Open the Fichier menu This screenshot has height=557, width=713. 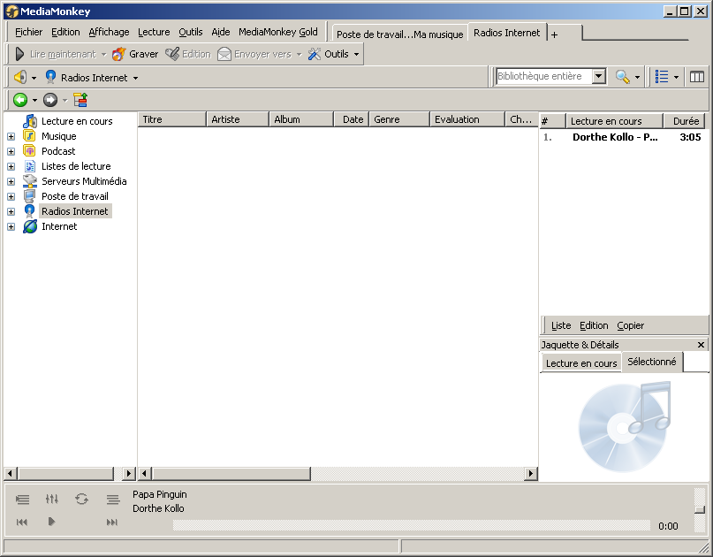(x=28, y=32)
